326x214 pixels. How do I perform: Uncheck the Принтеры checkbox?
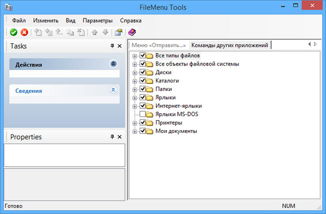pyautogui.click(x=142, y=122)
